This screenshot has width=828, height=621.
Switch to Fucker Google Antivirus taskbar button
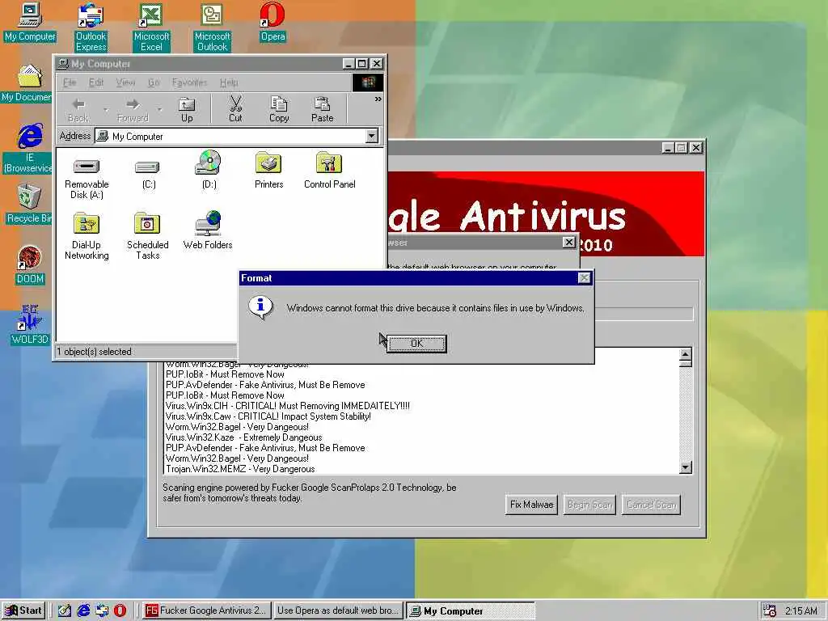coord(207,610)
